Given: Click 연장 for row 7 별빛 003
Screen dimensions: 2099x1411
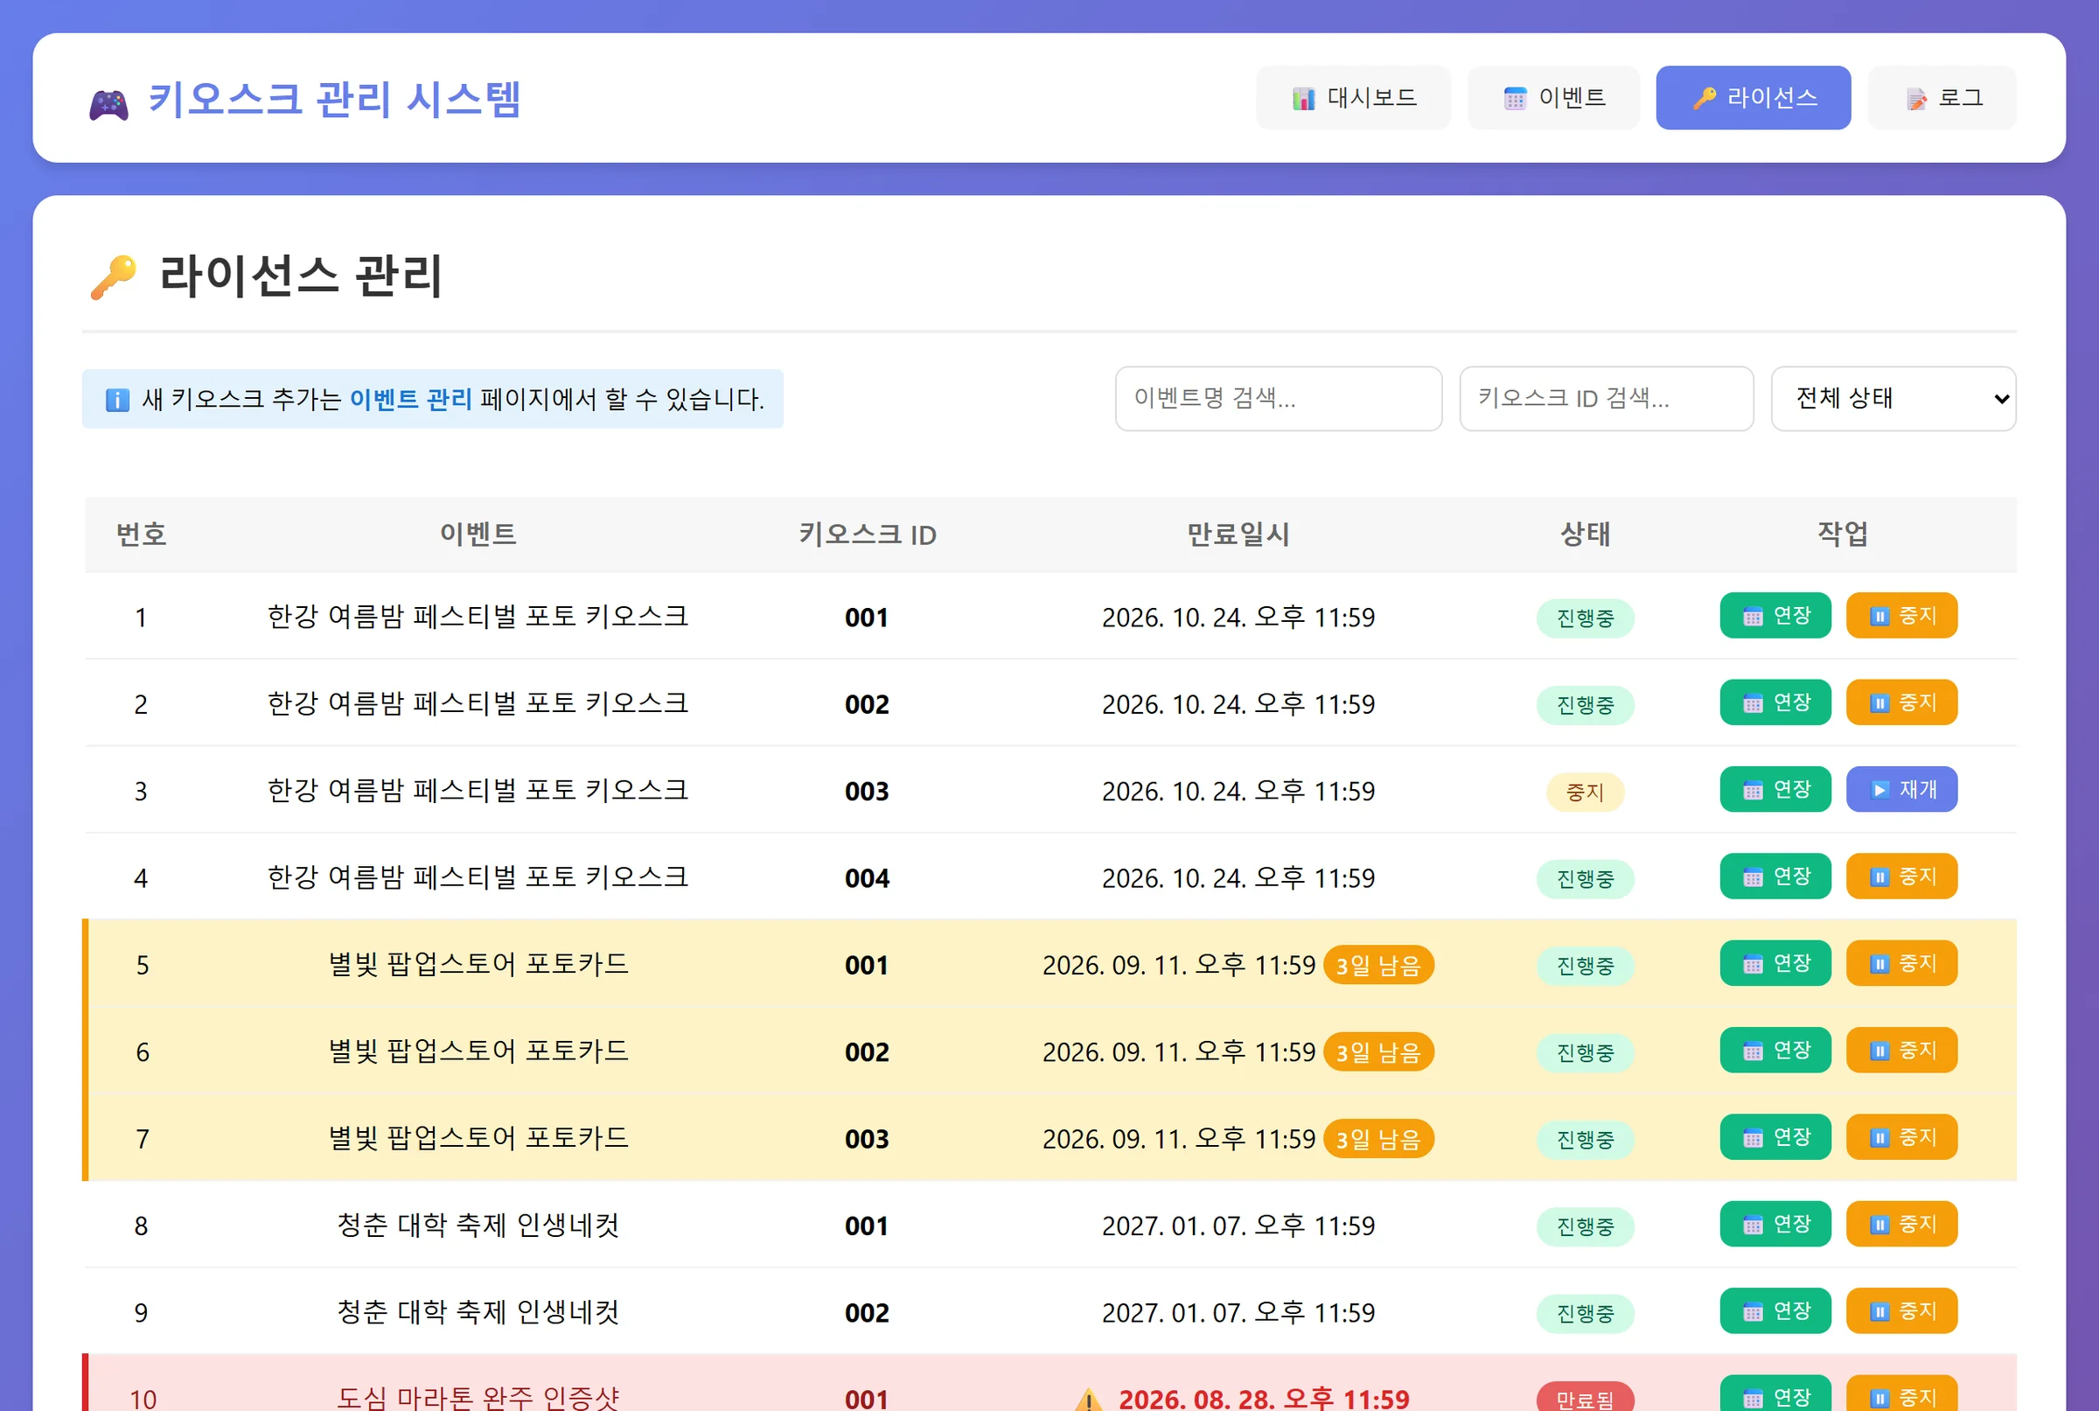Looking at the screenshot, I should (1775, 1137).
